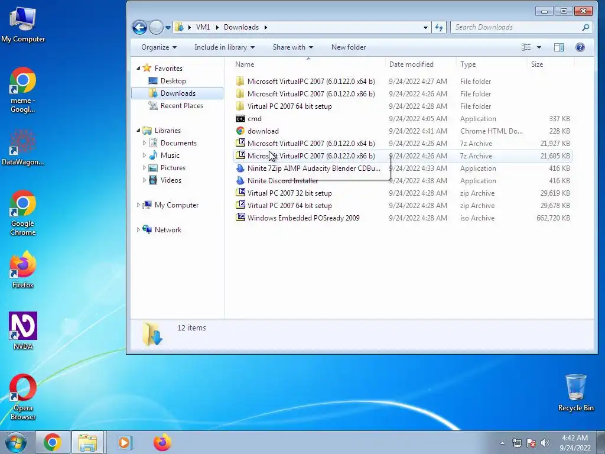Open Opera Browser desktop shortcut

pyautogui.click(x=23, y=397)
